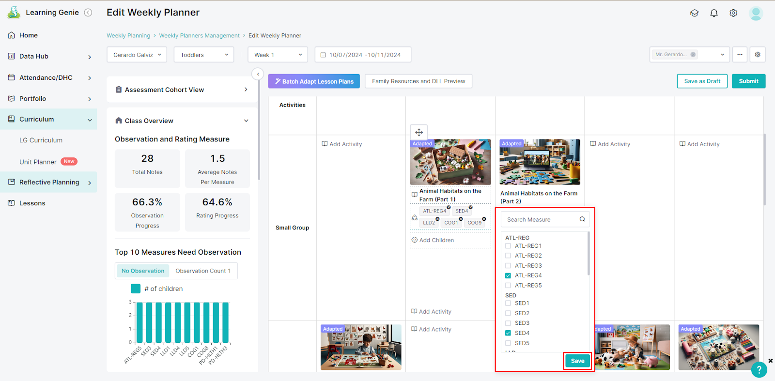Click the move handle above the Part 1 activity
The width and height of the screenshot is (775, 381).
point(419,132)
